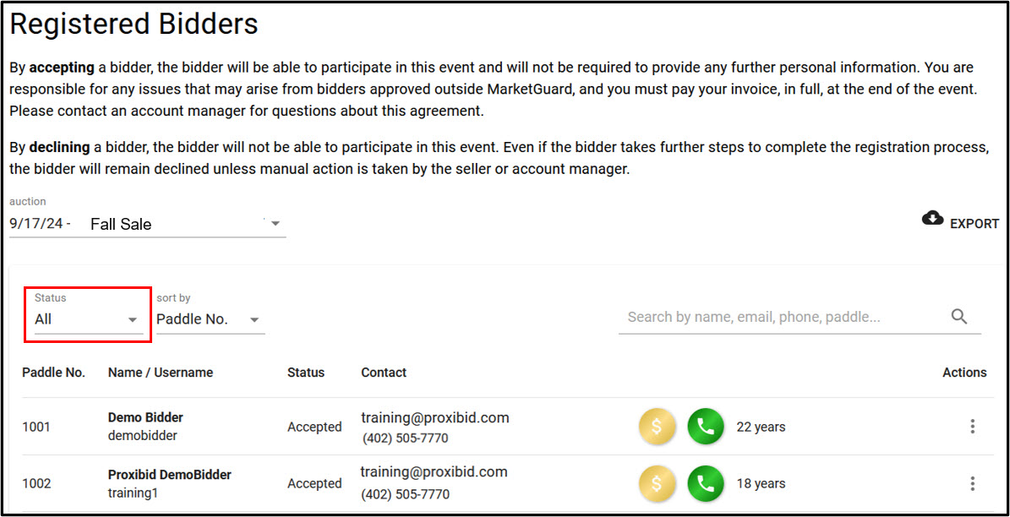Click the phone number for paddle 1002
Screen dimensions: 1010x517
pyautogui.click(x=405, y=494)
